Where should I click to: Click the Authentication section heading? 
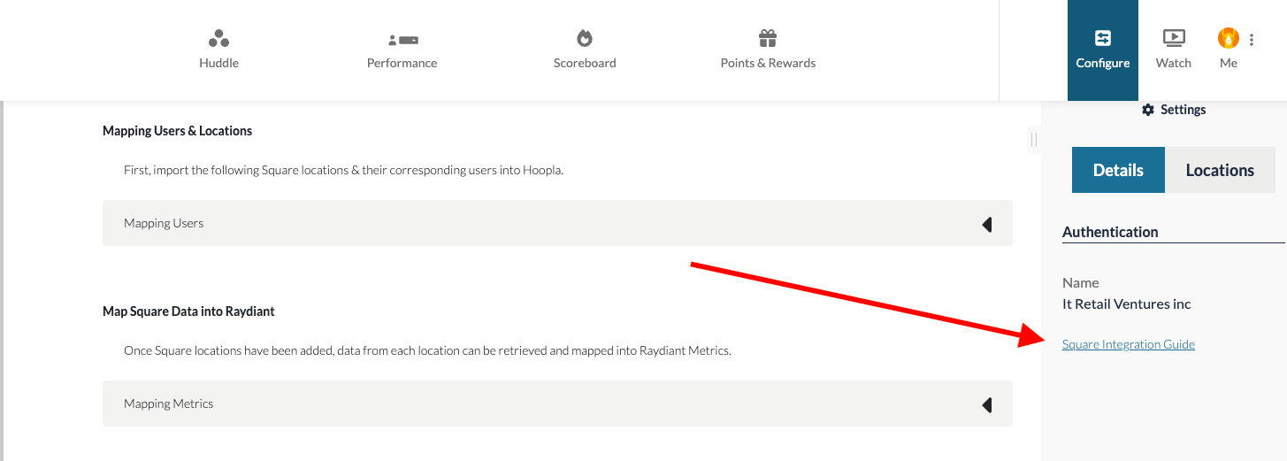pyautogui.click(x=1110, y=232)
